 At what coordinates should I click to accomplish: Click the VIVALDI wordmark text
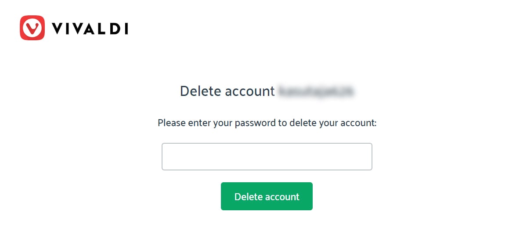(90, 28)
